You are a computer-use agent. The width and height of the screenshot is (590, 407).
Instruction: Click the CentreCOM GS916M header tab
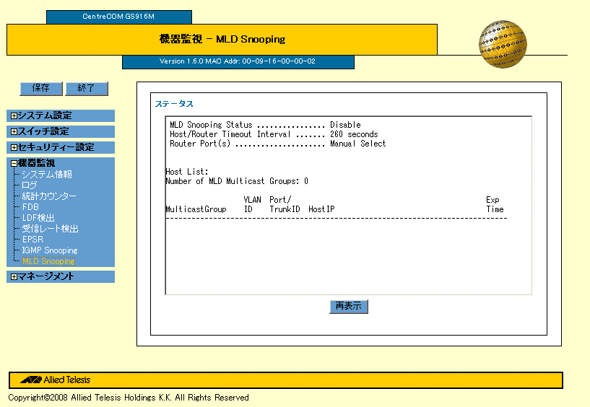(x=119, y=17)
